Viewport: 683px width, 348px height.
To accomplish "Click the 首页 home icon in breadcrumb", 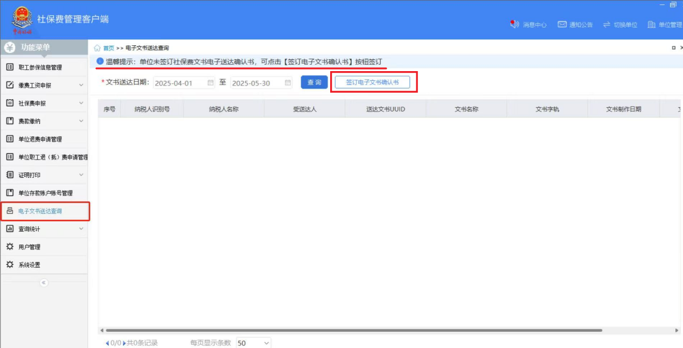I will tap(97, 48).
